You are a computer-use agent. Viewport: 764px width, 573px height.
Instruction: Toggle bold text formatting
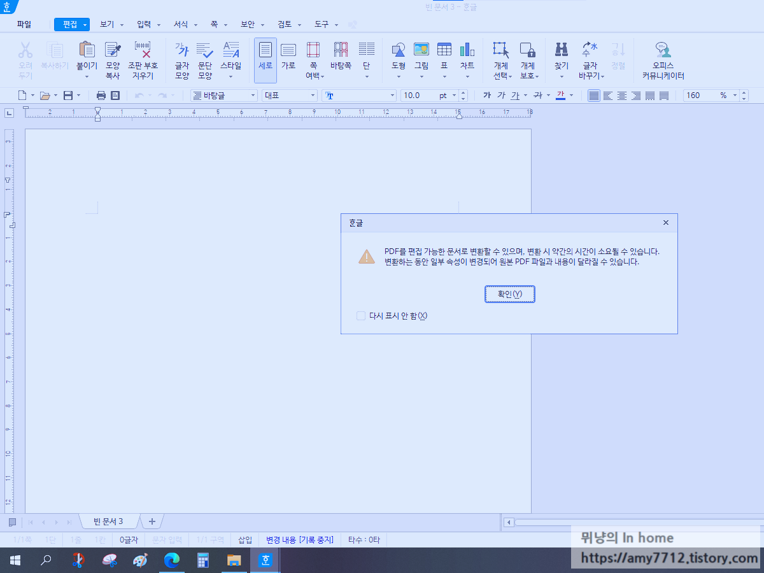[487, 95]
